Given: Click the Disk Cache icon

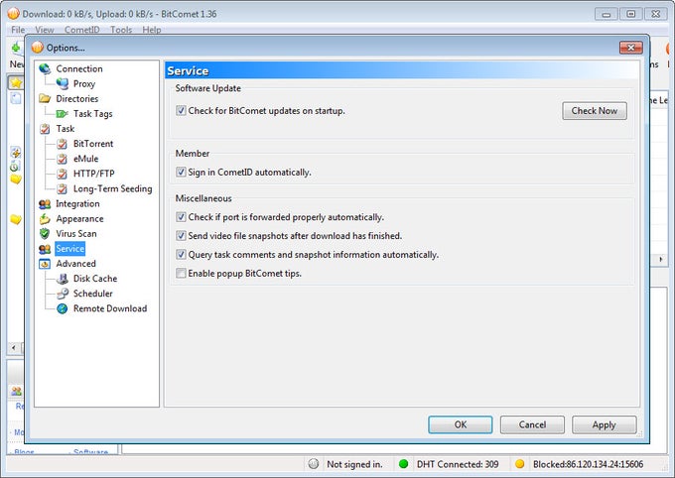Looking at the screenshot, I should click(62, 279).
